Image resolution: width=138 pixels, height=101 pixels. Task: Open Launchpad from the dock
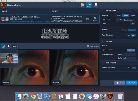[26, 96]
